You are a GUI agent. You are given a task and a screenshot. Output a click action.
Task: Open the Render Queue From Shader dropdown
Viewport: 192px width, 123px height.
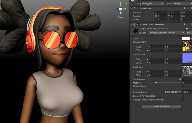coord(173,92)
